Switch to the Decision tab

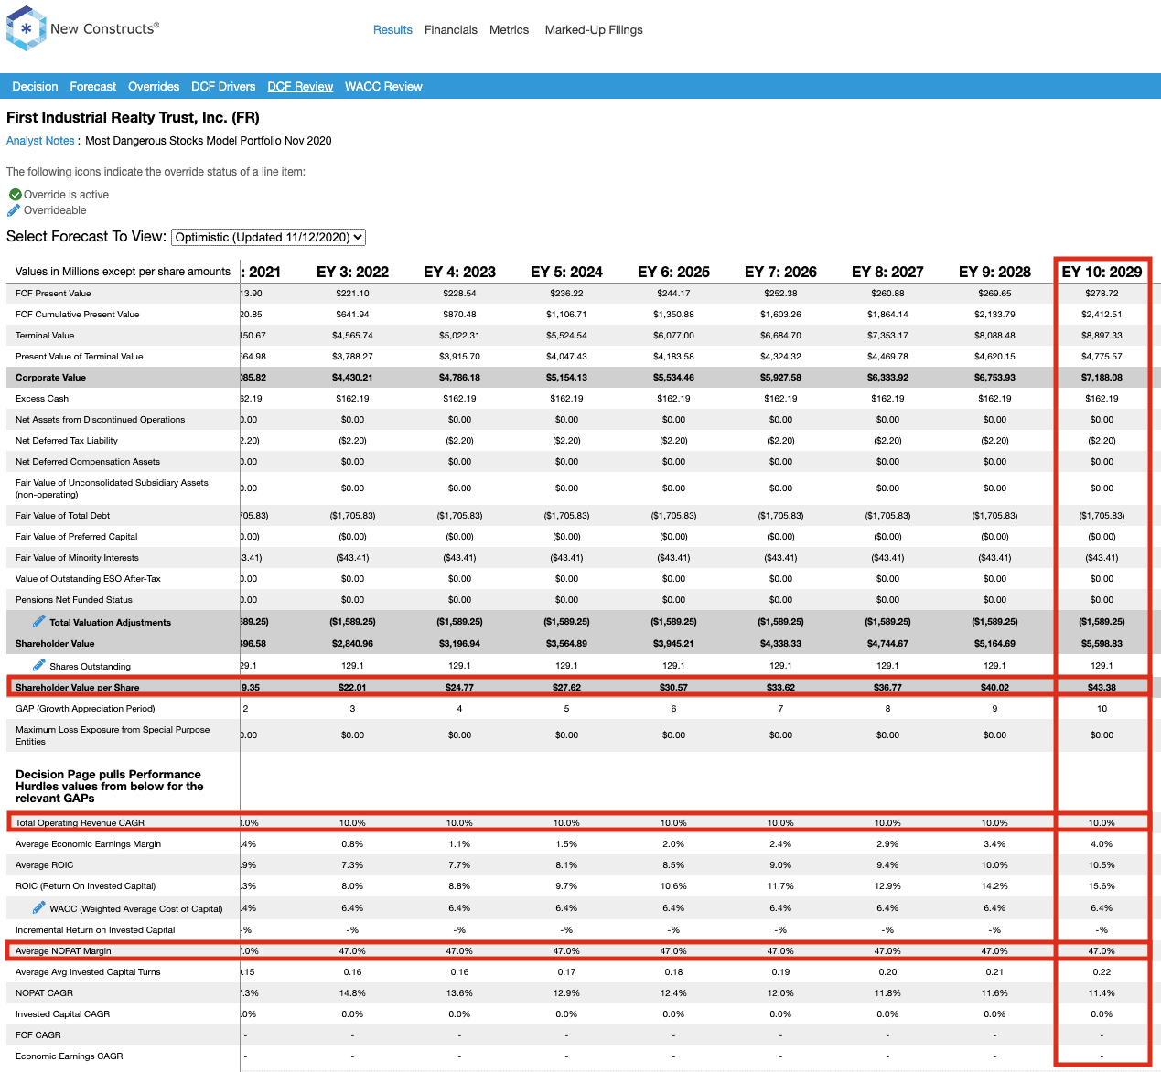(x=35, y=87)
